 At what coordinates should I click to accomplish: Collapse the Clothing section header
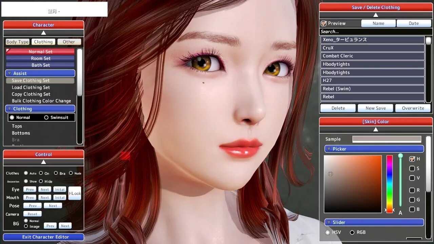point(40,109)
